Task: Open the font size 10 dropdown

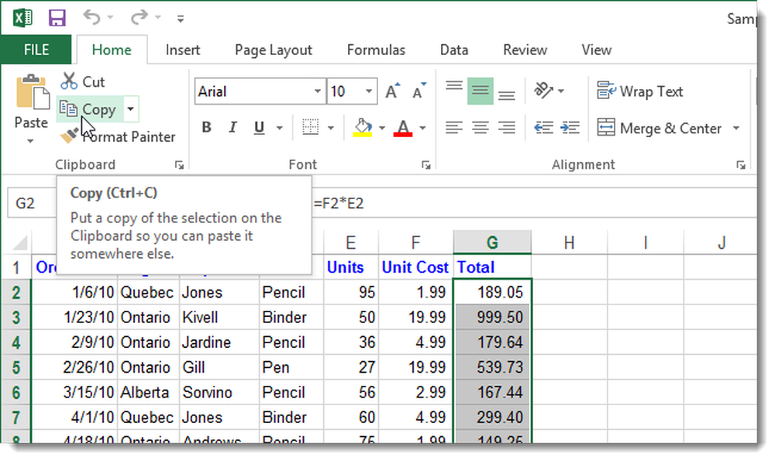Action: (x=369, y=91)
